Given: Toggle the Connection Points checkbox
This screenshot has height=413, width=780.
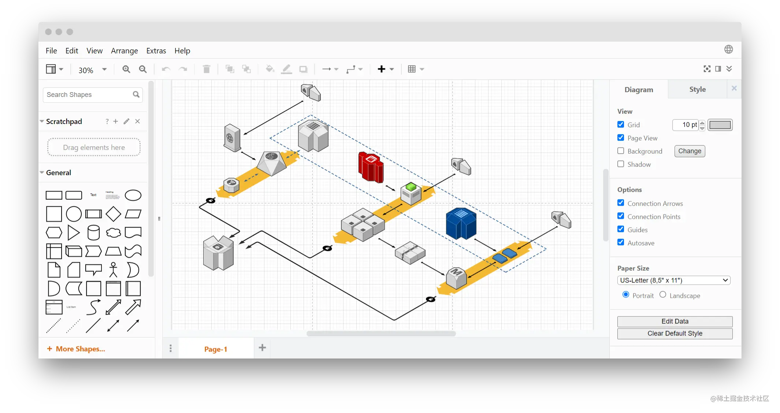Looking at the screenshot, I should pos(621,216).
